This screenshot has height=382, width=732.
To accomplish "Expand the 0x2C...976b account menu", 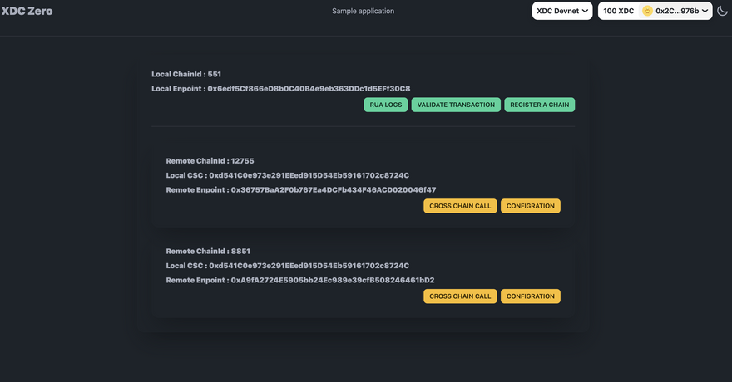I will (682, 11).
